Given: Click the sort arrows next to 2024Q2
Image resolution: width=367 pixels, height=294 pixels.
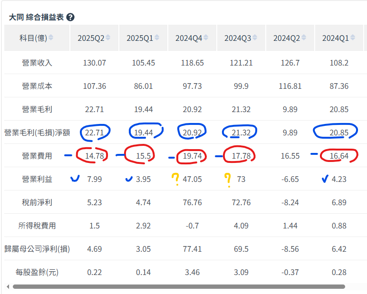Looking at the screenshot, I should (304, 38).
